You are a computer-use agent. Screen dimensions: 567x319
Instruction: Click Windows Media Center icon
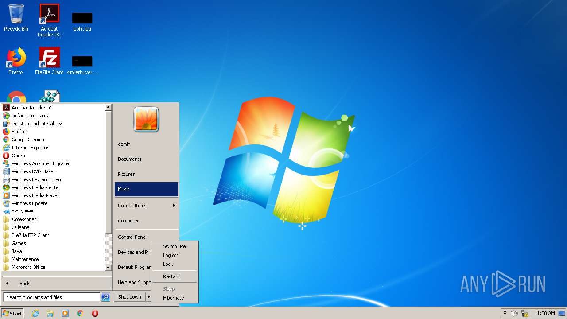6,187
